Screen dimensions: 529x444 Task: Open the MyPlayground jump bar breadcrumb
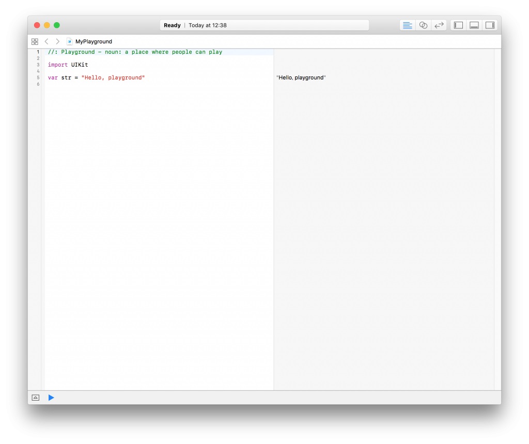tap(94, 41)
